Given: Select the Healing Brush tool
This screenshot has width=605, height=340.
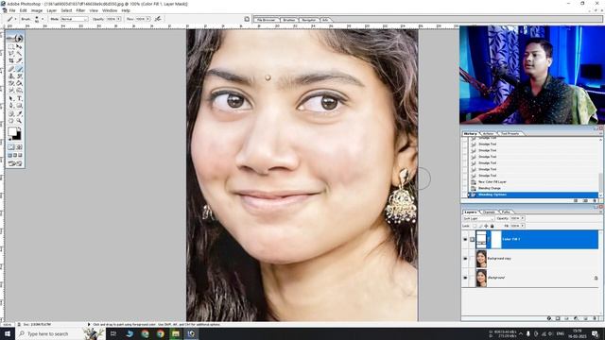Looking at the screenshot, I should pyautogui.click(x=11, y=69).
